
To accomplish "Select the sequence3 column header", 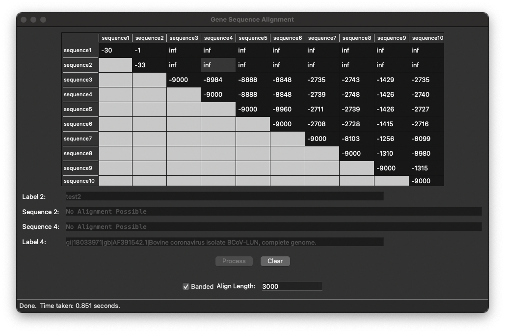I will pos(184,38).
